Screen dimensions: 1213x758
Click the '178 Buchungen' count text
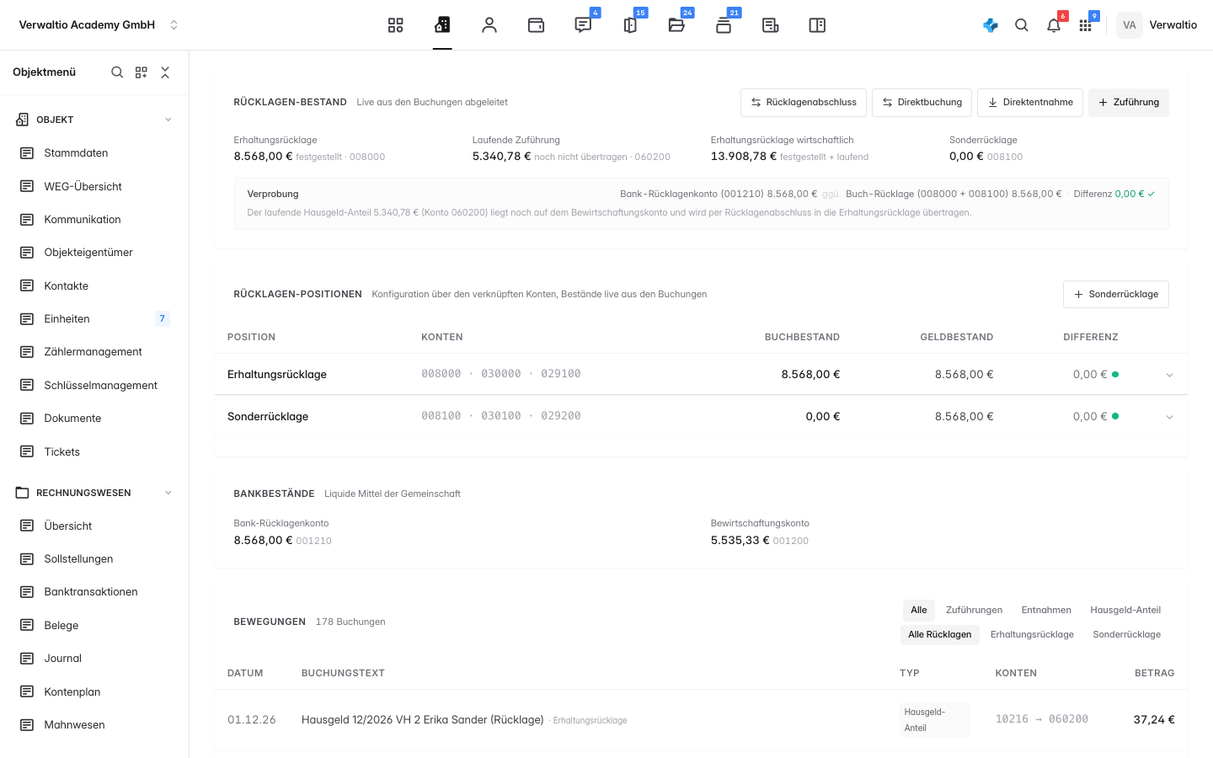point(350,622)
